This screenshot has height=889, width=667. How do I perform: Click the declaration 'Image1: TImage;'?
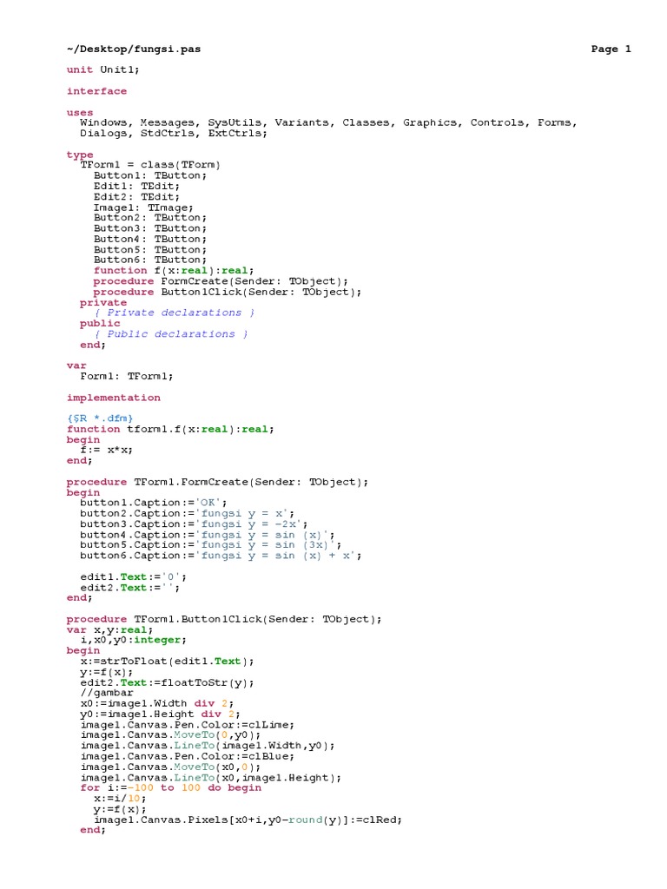(x=143, y=207)
